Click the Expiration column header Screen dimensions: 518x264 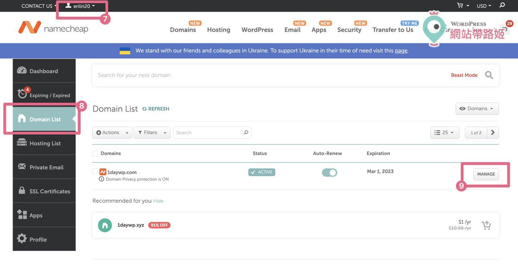(378, 153)
